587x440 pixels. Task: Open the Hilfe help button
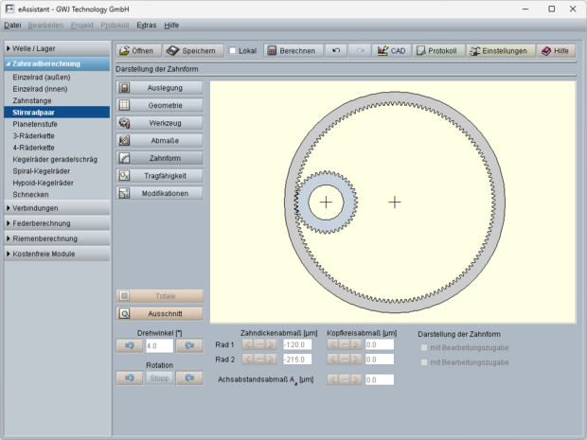(555, 50)
